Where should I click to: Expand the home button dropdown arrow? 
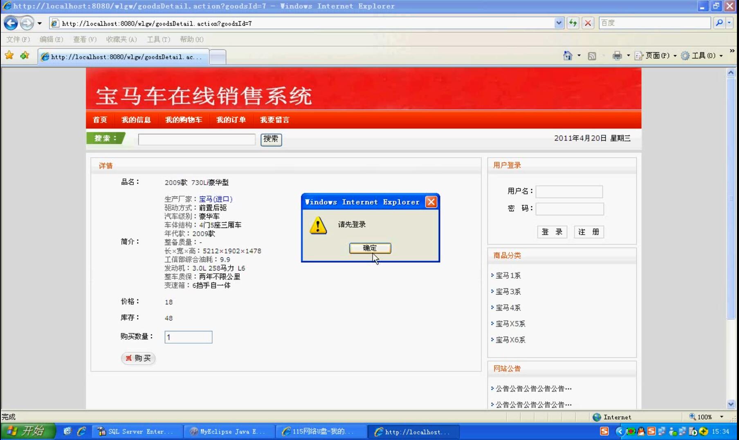pyautogui.click(x=579, y=56)
